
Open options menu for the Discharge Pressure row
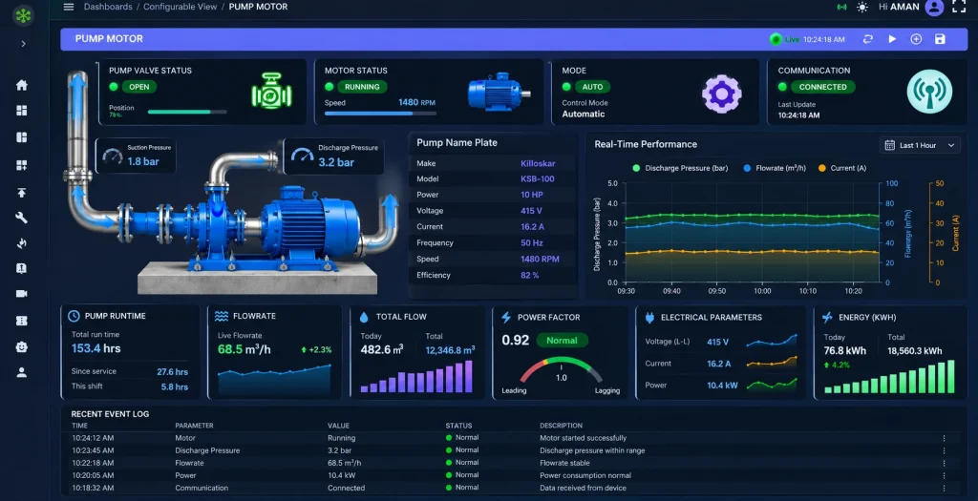pos(945,450)
